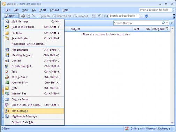This screenshot has height=132, width=176.
Task: Open the Actions menu
Action: 54,10
